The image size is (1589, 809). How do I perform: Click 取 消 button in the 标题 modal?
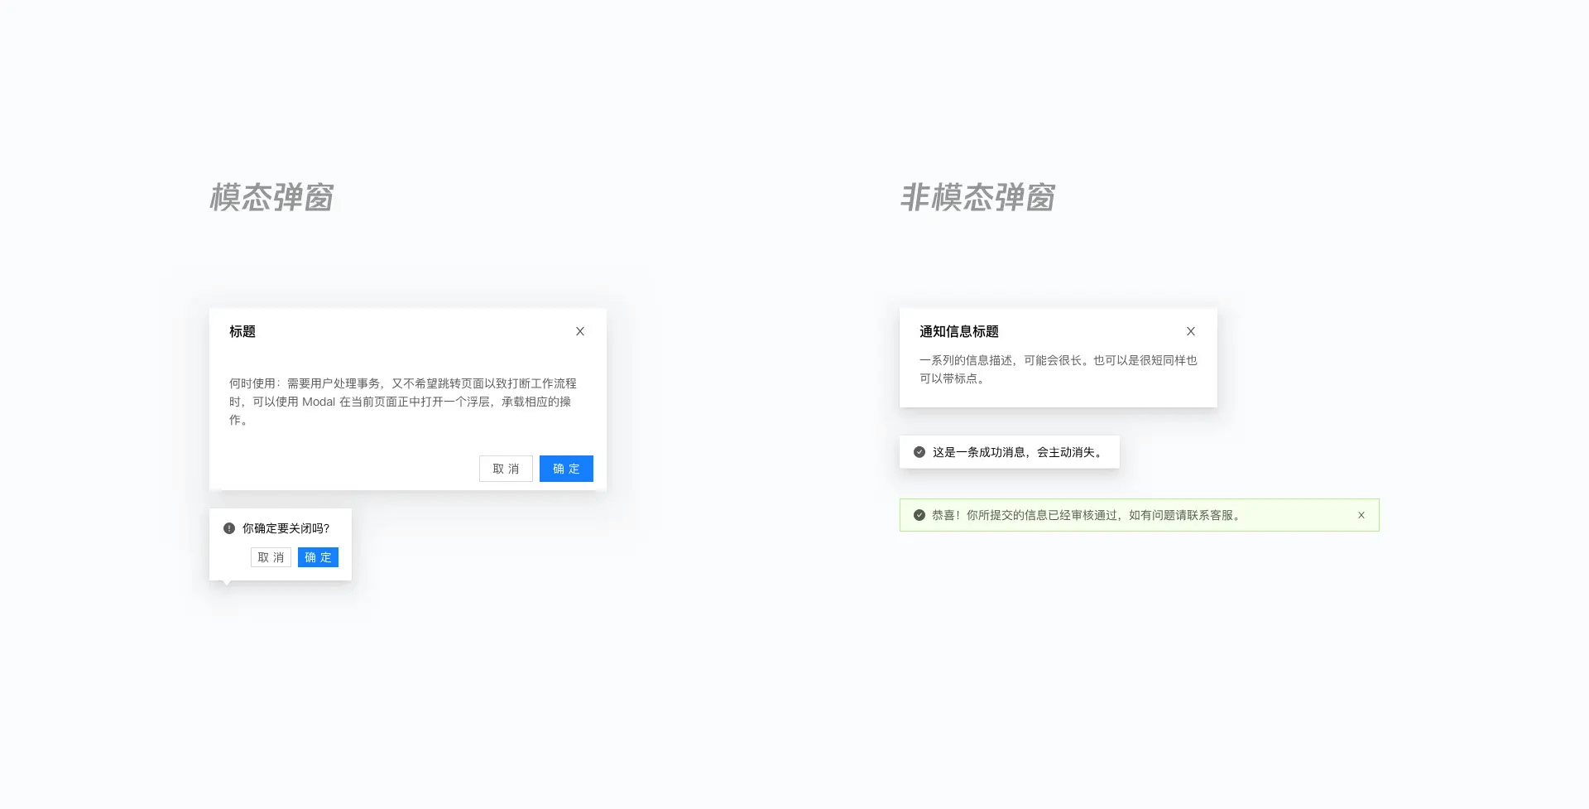(506, 469)
